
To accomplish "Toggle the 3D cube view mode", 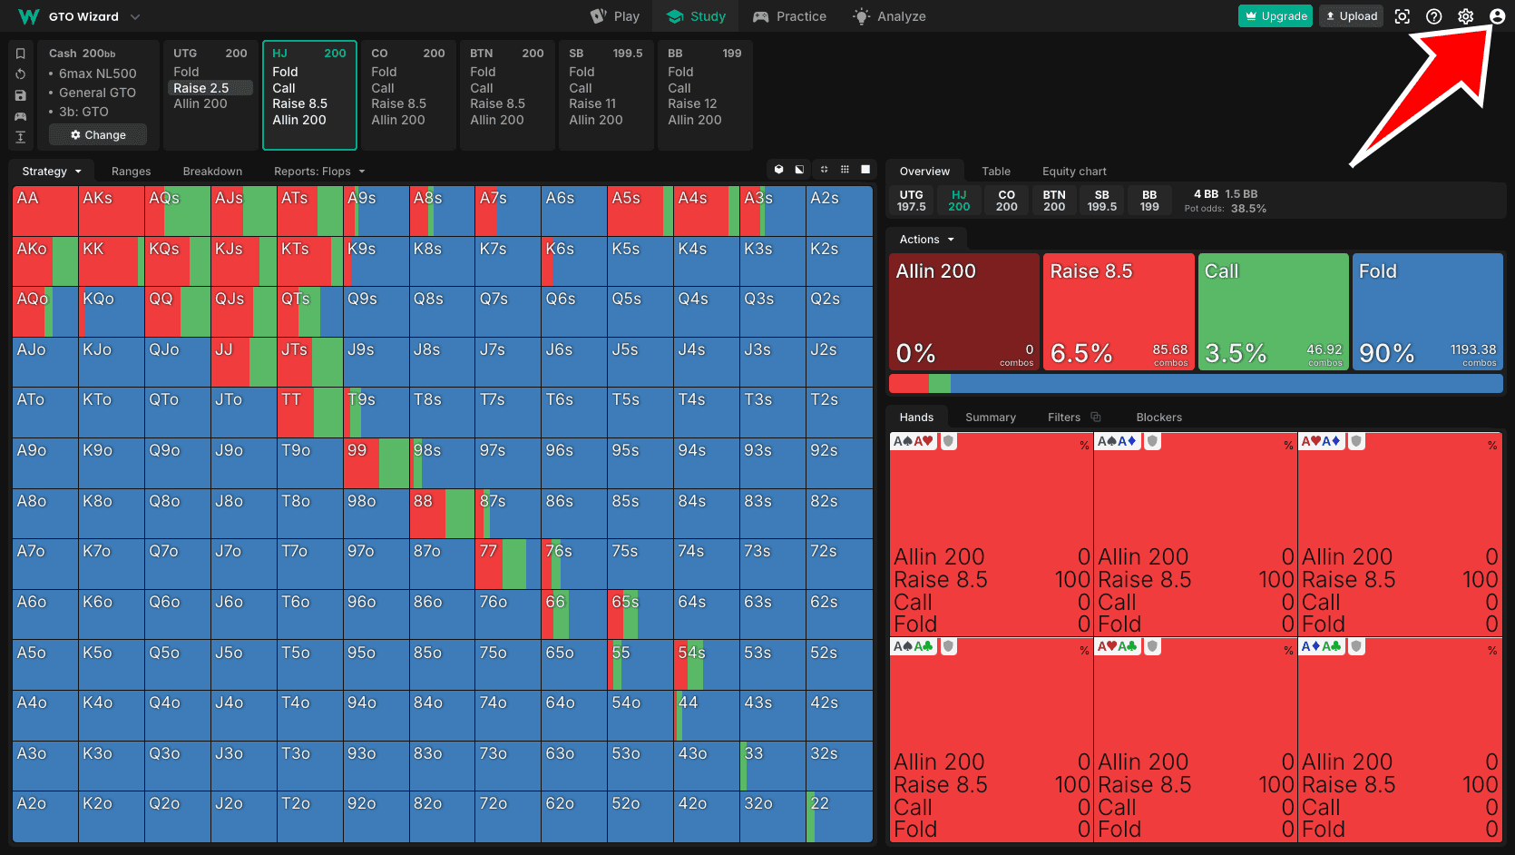I will [x=778, y=170].
